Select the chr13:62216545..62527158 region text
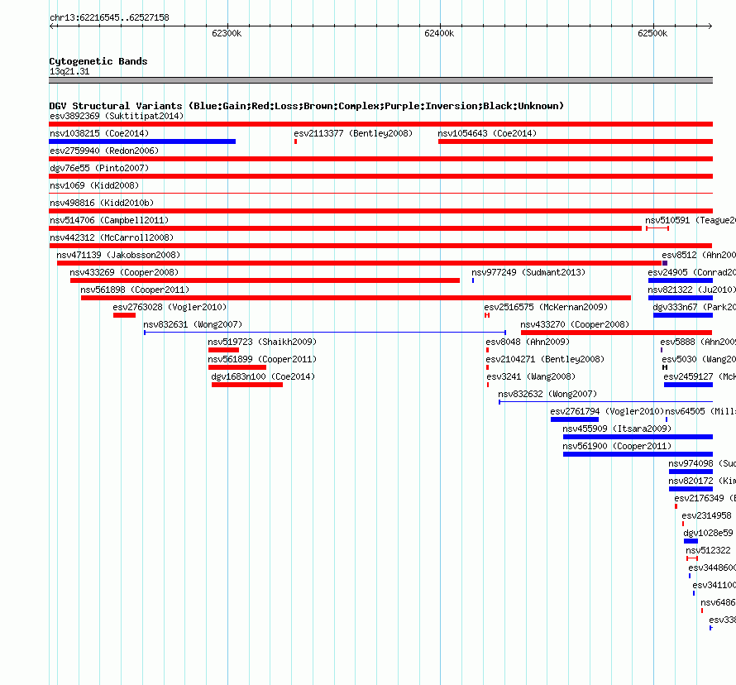 point(109,17)
